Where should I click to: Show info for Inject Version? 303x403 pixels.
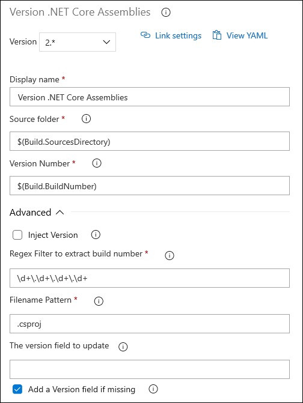(x=96, y=235)
